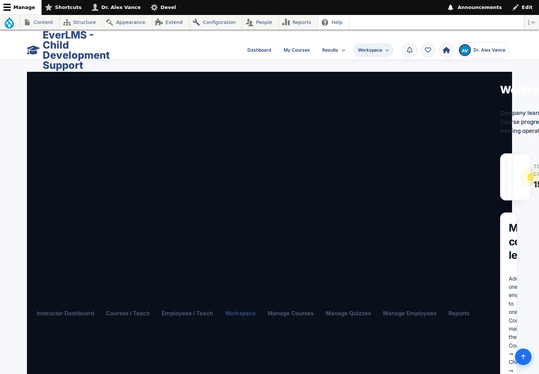Image resolution: width=539 pixels, height=374 pixels.
Task: Collapse the admin toolbar orientation toggle
Action: pyautogui.click(x=532, y=22)
